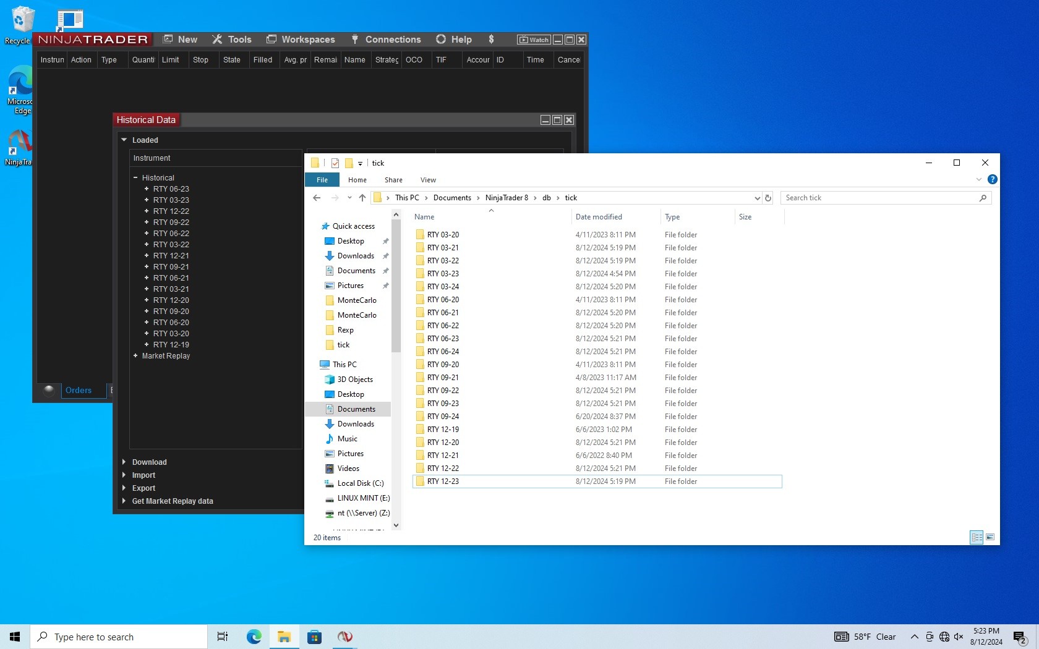Screen dimensions: 1039x649
Task: Open NinjaTrader from the Windows taskbar
Action: click(x=344, y=637)
